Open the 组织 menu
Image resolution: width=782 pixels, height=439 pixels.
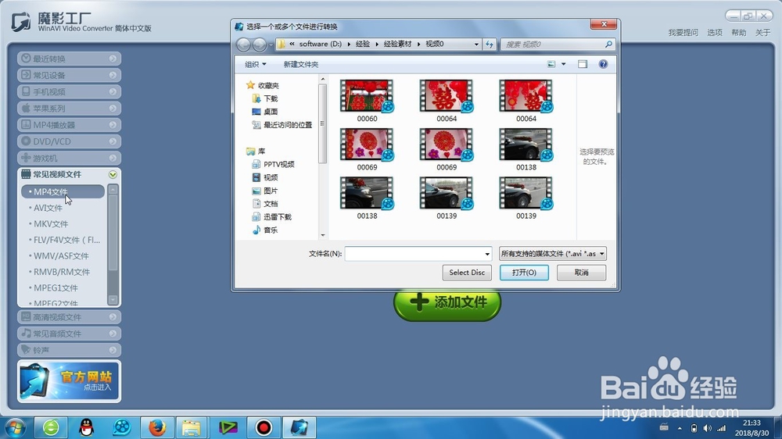click(x=256, y=64)
